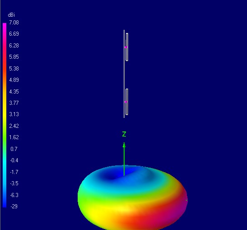The height and width of the screenshot is (230, 247).
Task: Click the 0.7 scale value
Action: tap(14, 149)
